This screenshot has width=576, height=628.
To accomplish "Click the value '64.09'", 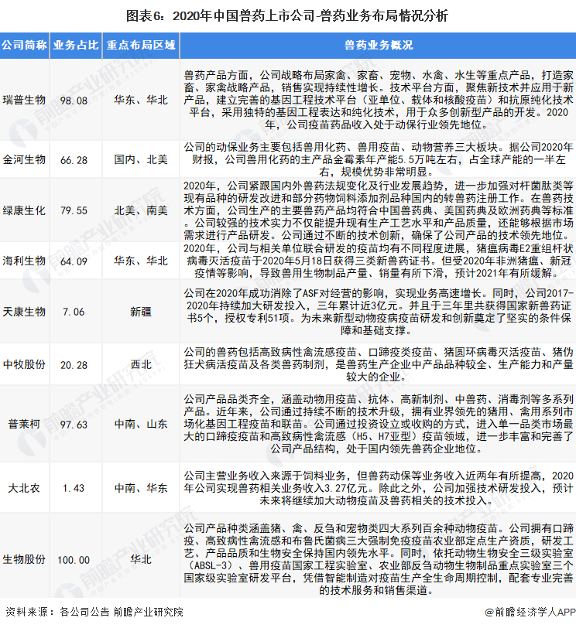I will 74,261.
